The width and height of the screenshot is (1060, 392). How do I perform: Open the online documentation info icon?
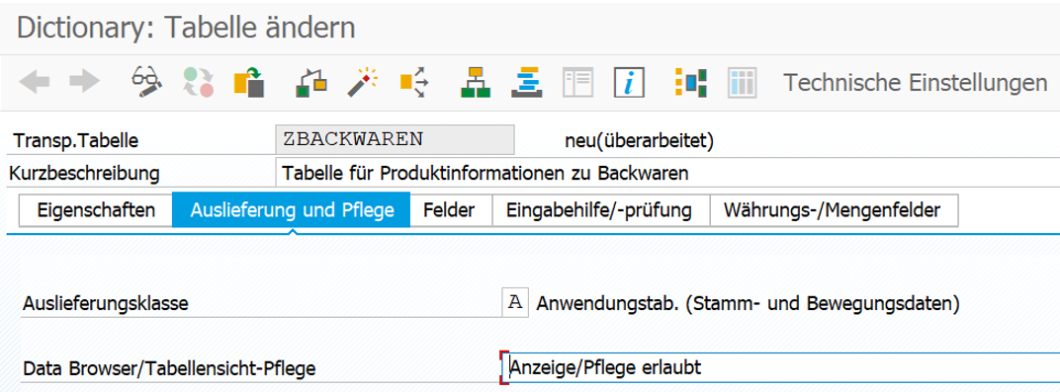[x=629, y=82]
